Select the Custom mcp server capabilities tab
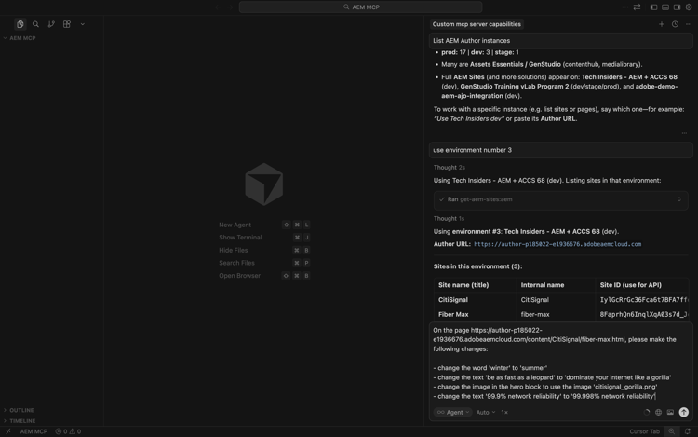The height and width of the screenshot is (437, 698). click(477, 24)
